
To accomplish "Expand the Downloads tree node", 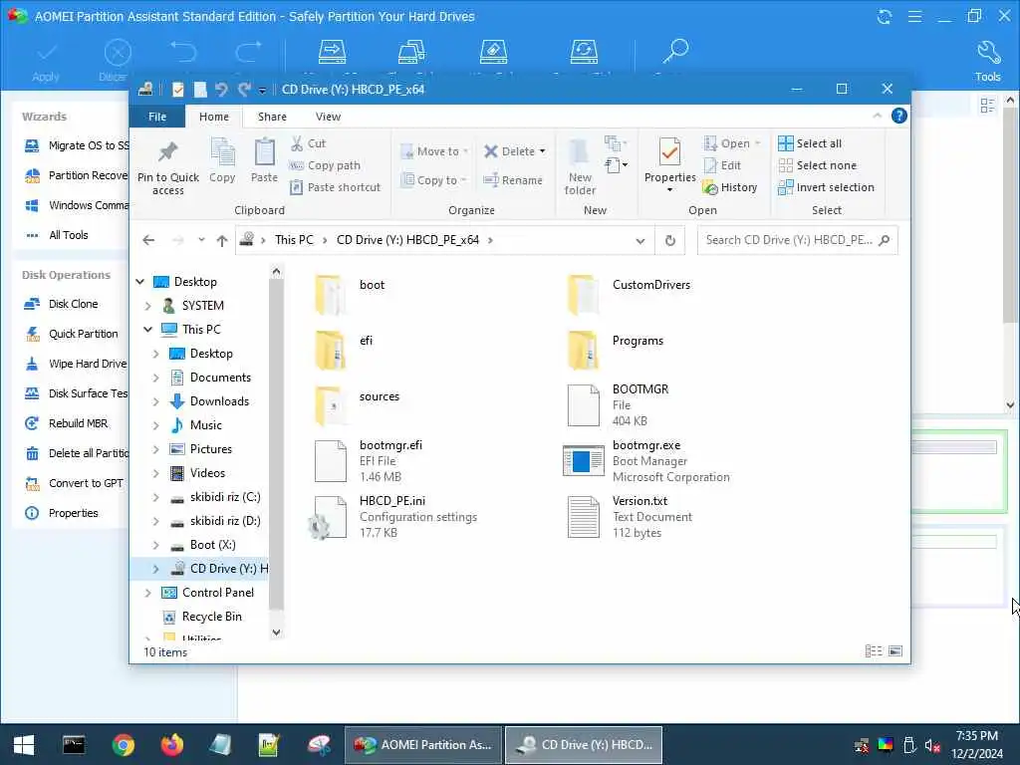I will 155,401.
